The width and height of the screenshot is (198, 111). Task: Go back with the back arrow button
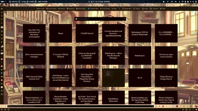(x=2, y=106)
